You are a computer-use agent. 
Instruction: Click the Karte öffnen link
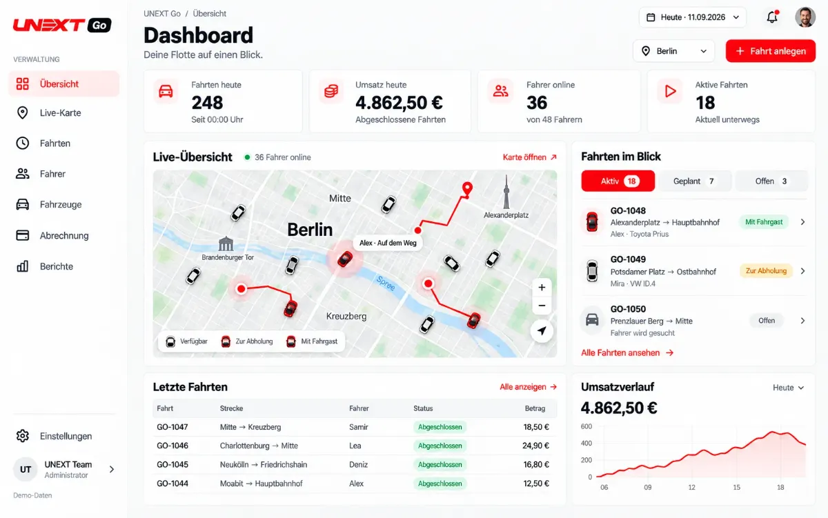(x=530, y=157)
